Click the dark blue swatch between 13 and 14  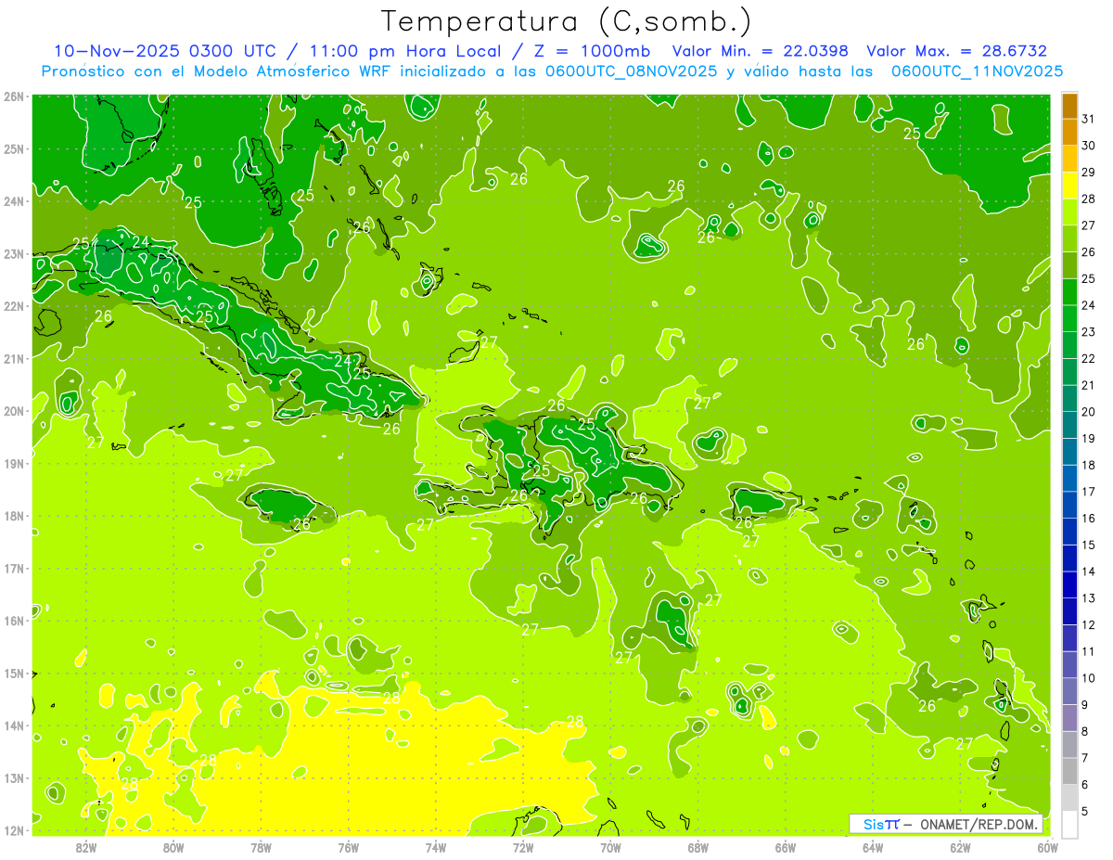[1069, 584]
